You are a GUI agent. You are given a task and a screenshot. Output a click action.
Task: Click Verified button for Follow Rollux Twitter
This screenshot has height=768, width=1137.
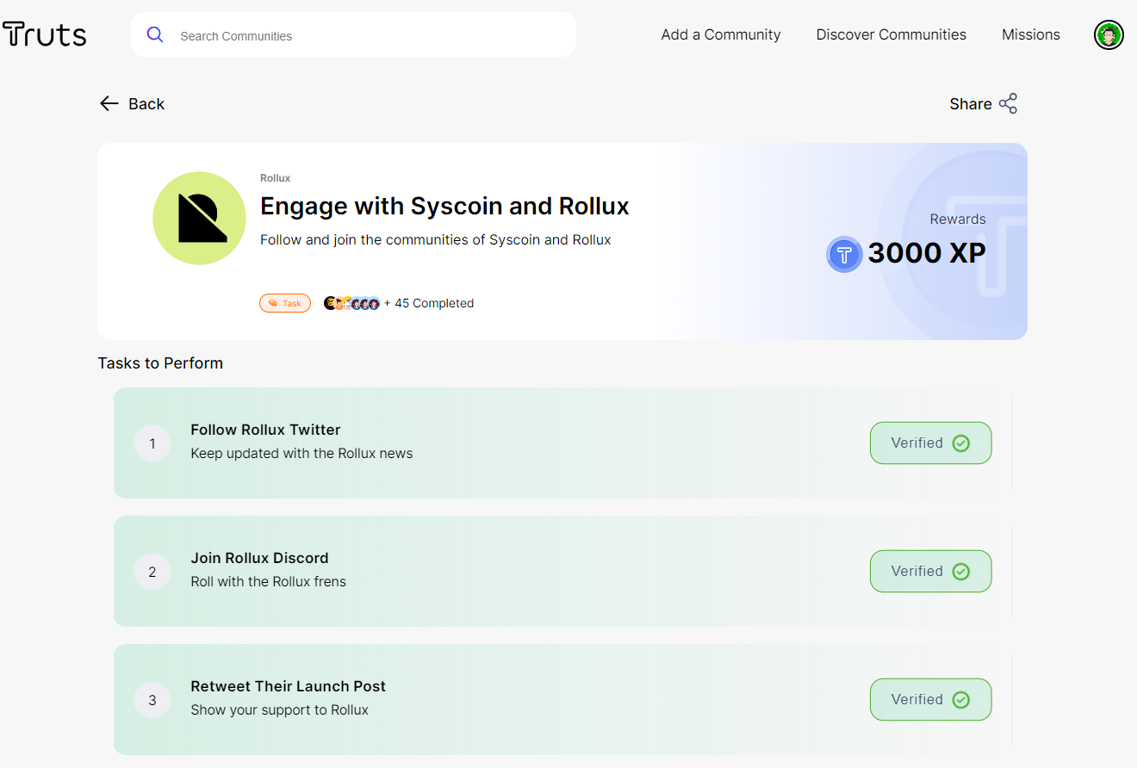930,443
